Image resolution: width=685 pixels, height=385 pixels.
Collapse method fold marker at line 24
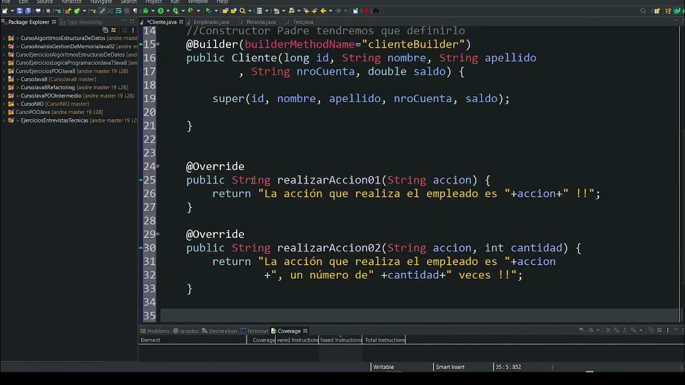pyautogui.click(x=157, y=167)
